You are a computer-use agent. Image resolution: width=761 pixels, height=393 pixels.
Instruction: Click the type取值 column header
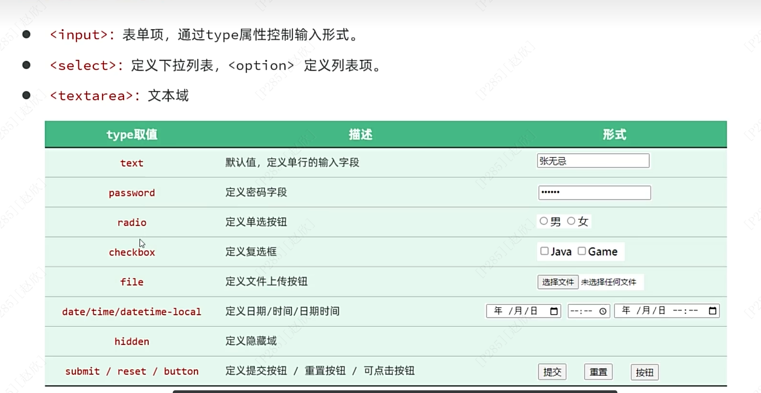pos(132,134)
